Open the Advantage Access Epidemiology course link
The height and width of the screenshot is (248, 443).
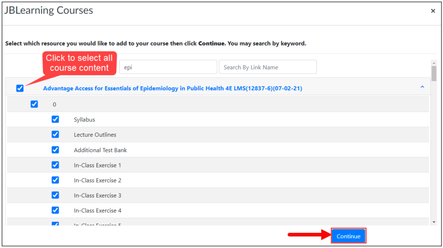[x=173, y=89]
